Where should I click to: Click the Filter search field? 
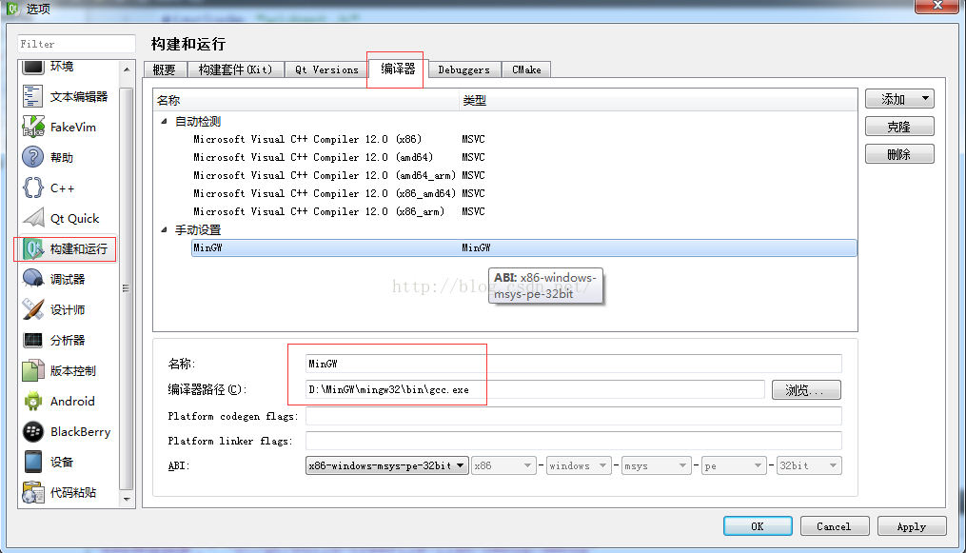(76, 44)
